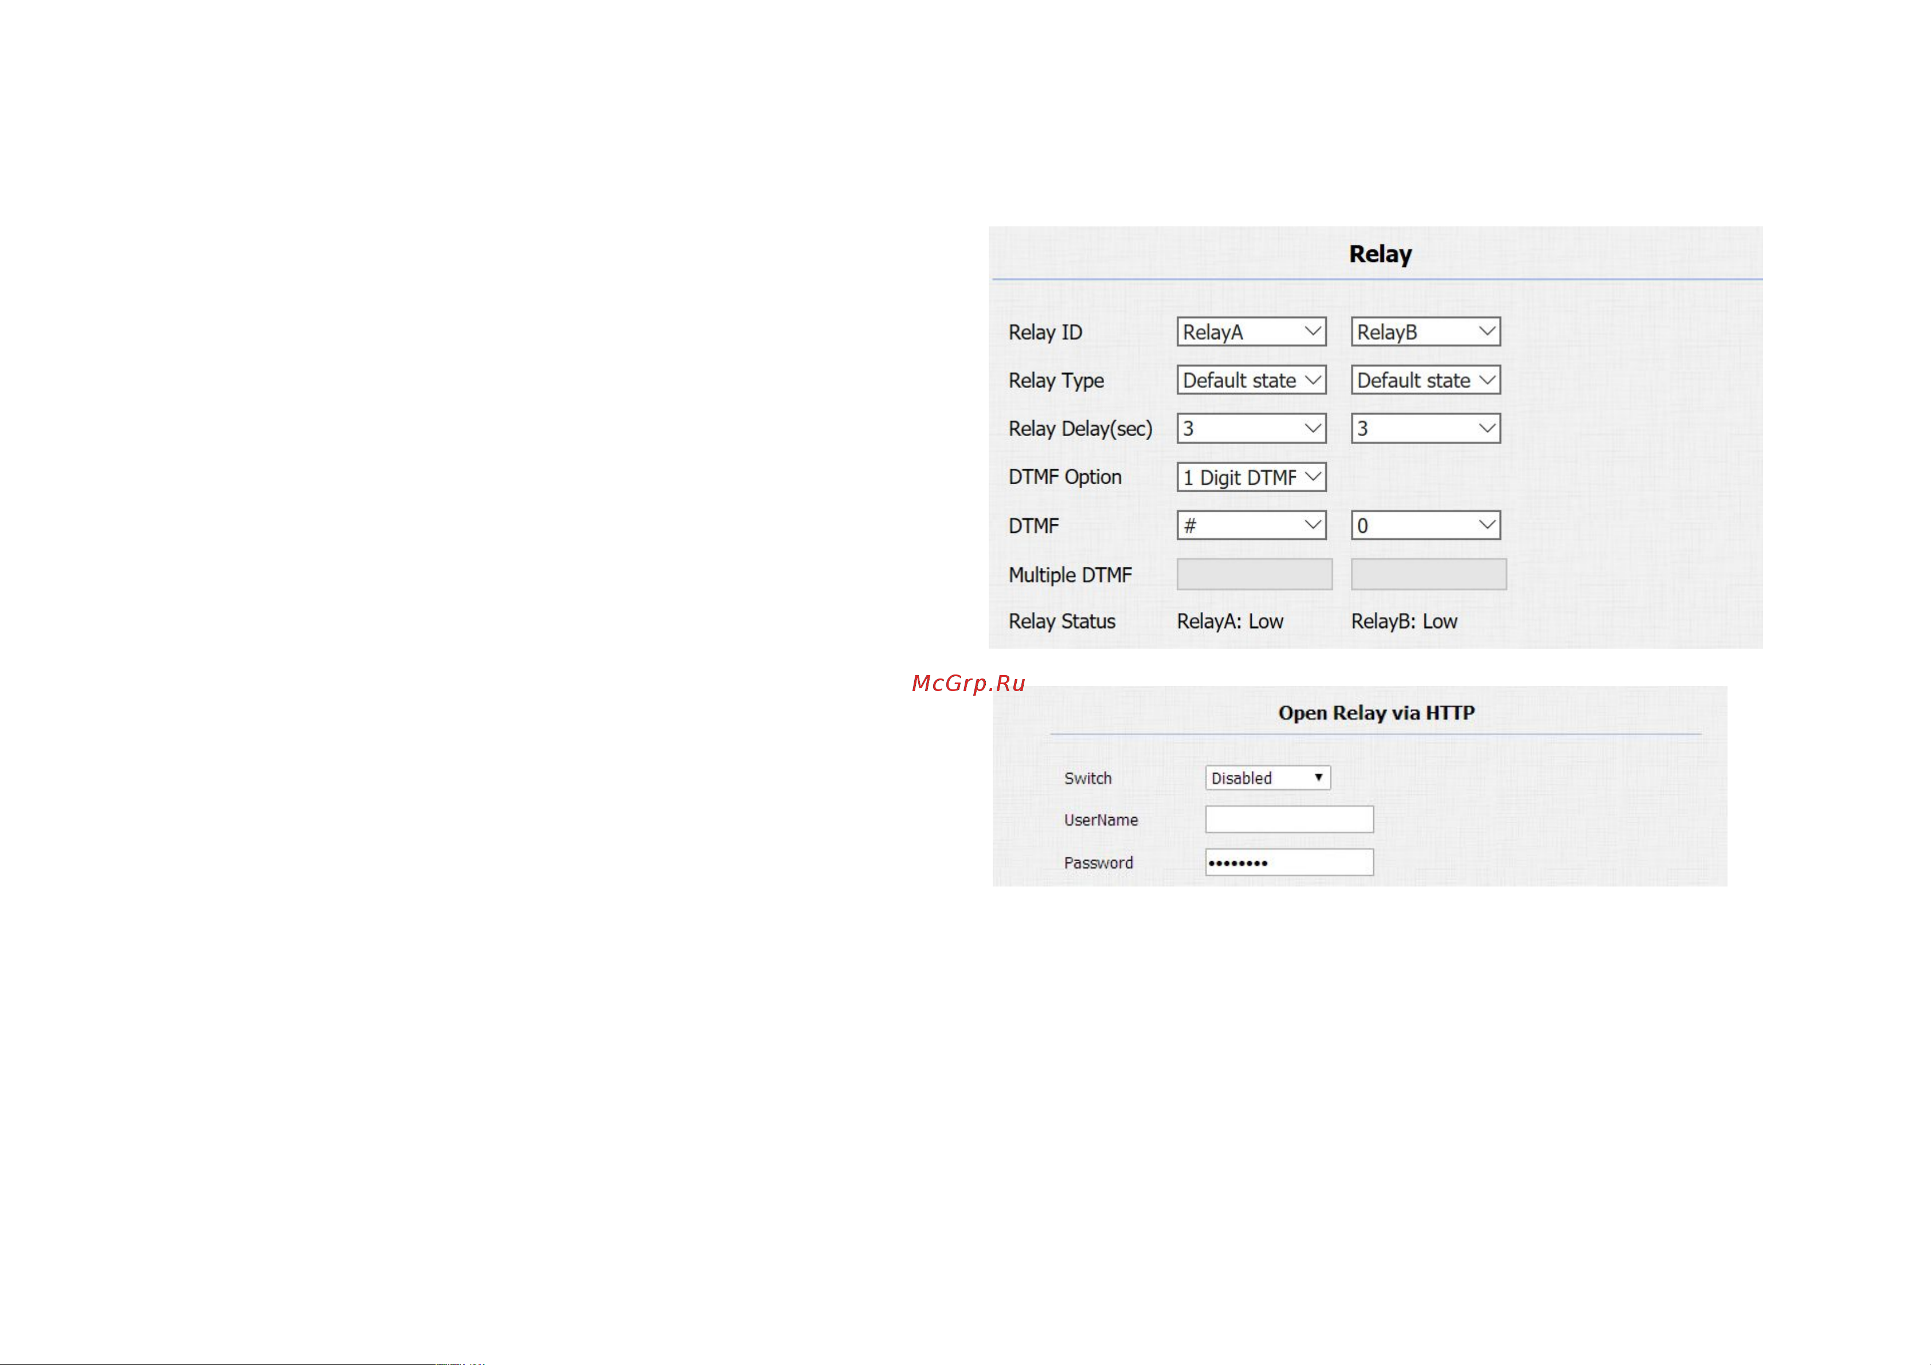Open the DTMF dropdown showing #
The image size is (1931, 1365).
click(1251, 525)
